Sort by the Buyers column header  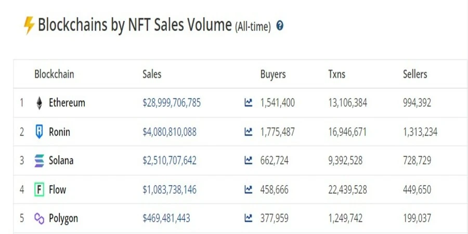[x=273, y=74]
